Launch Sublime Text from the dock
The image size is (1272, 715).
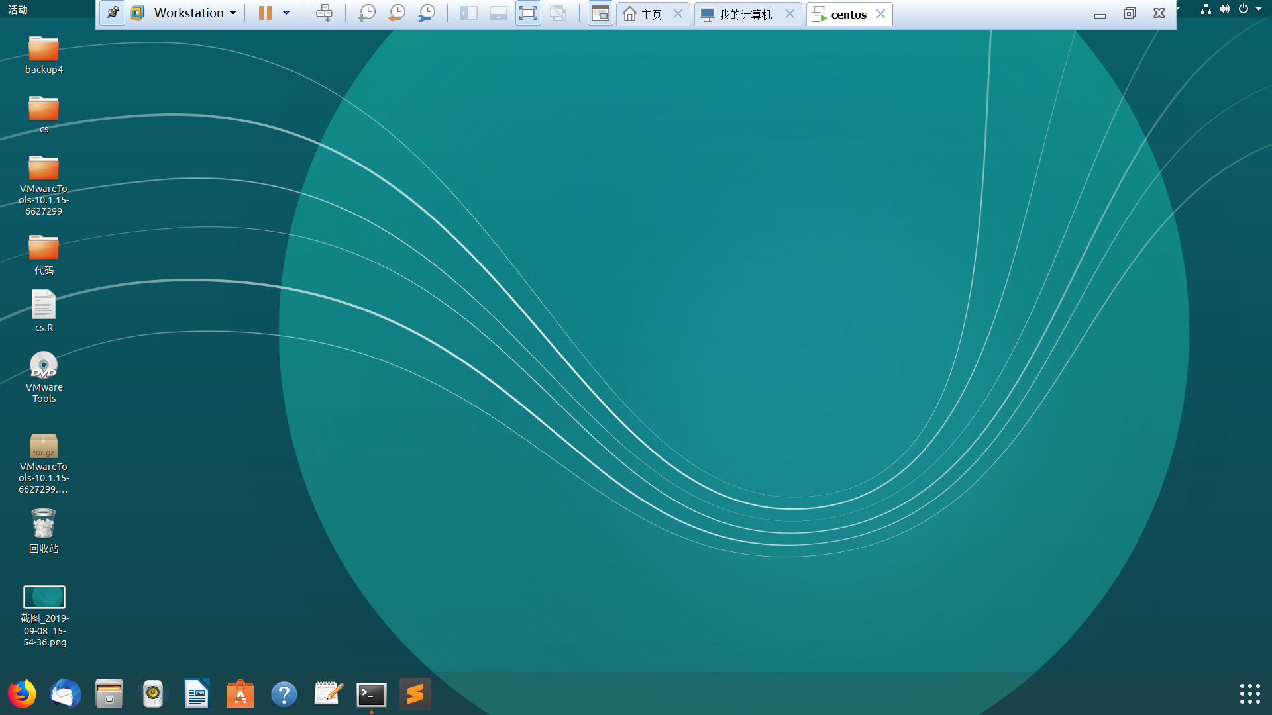pyautogui.click(x=415, y=694)
